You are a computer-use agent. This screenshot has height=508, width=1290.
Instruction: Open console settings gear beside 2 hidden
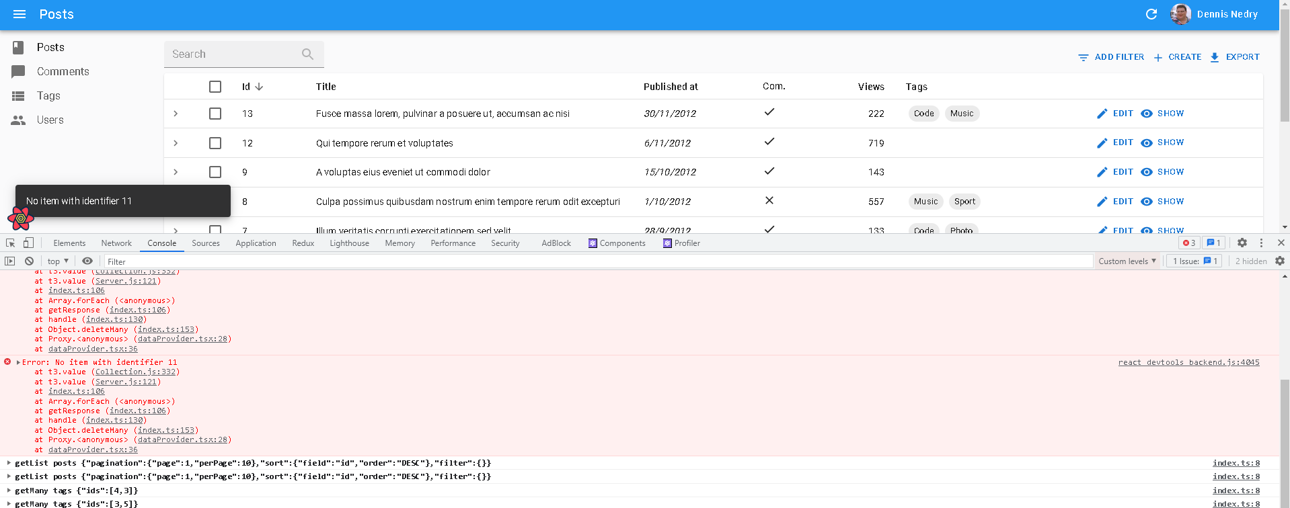click(x=1280, y=261)
